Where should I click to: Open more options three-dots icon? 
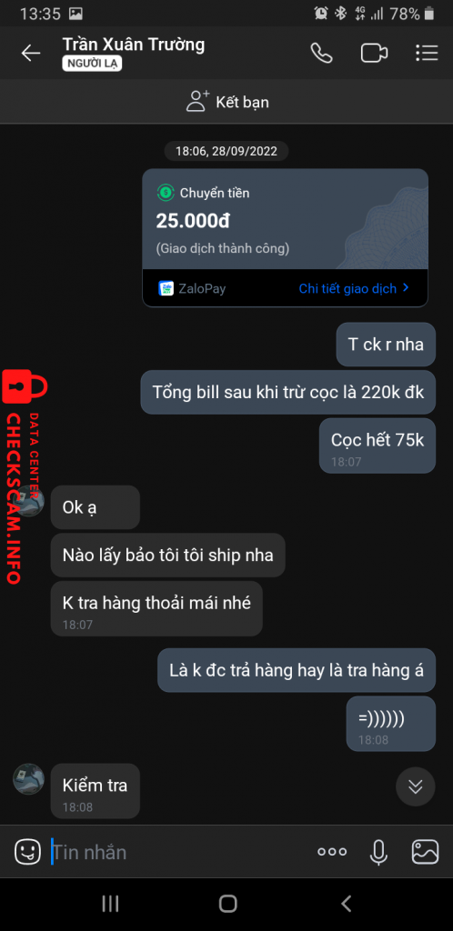tap(332, 852)
